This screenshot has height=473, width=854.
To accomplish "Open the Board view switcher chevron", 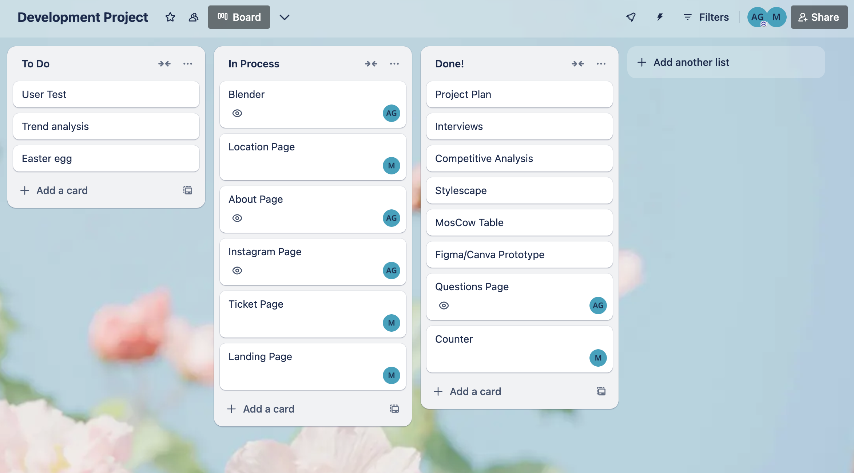I will [285, 17].
